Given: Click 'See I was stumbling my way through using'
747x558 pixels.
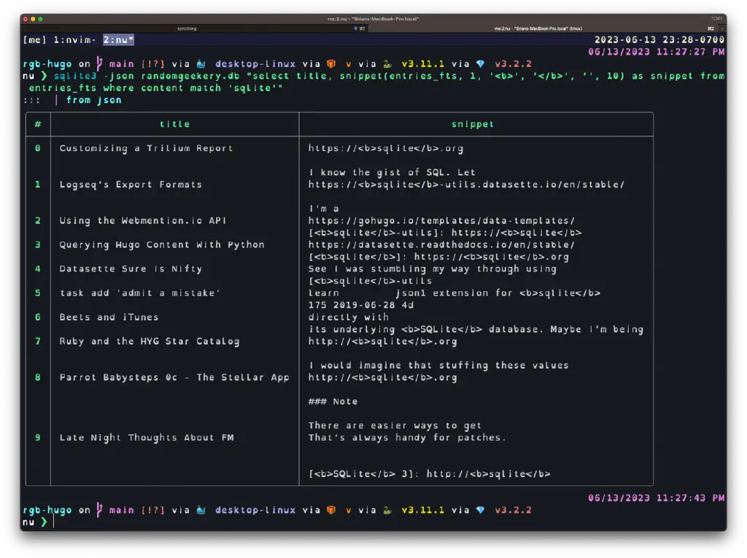Looking at the screenshot, I should (433, 268).
